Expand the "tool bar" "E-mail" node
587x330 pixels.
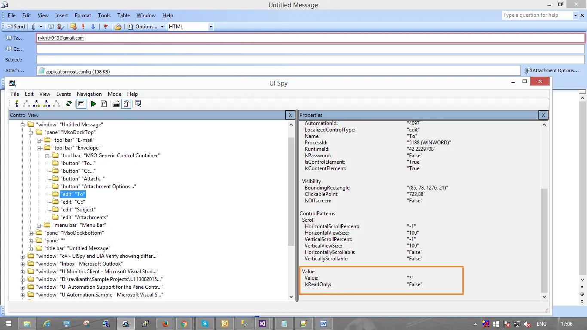[39, 140]
